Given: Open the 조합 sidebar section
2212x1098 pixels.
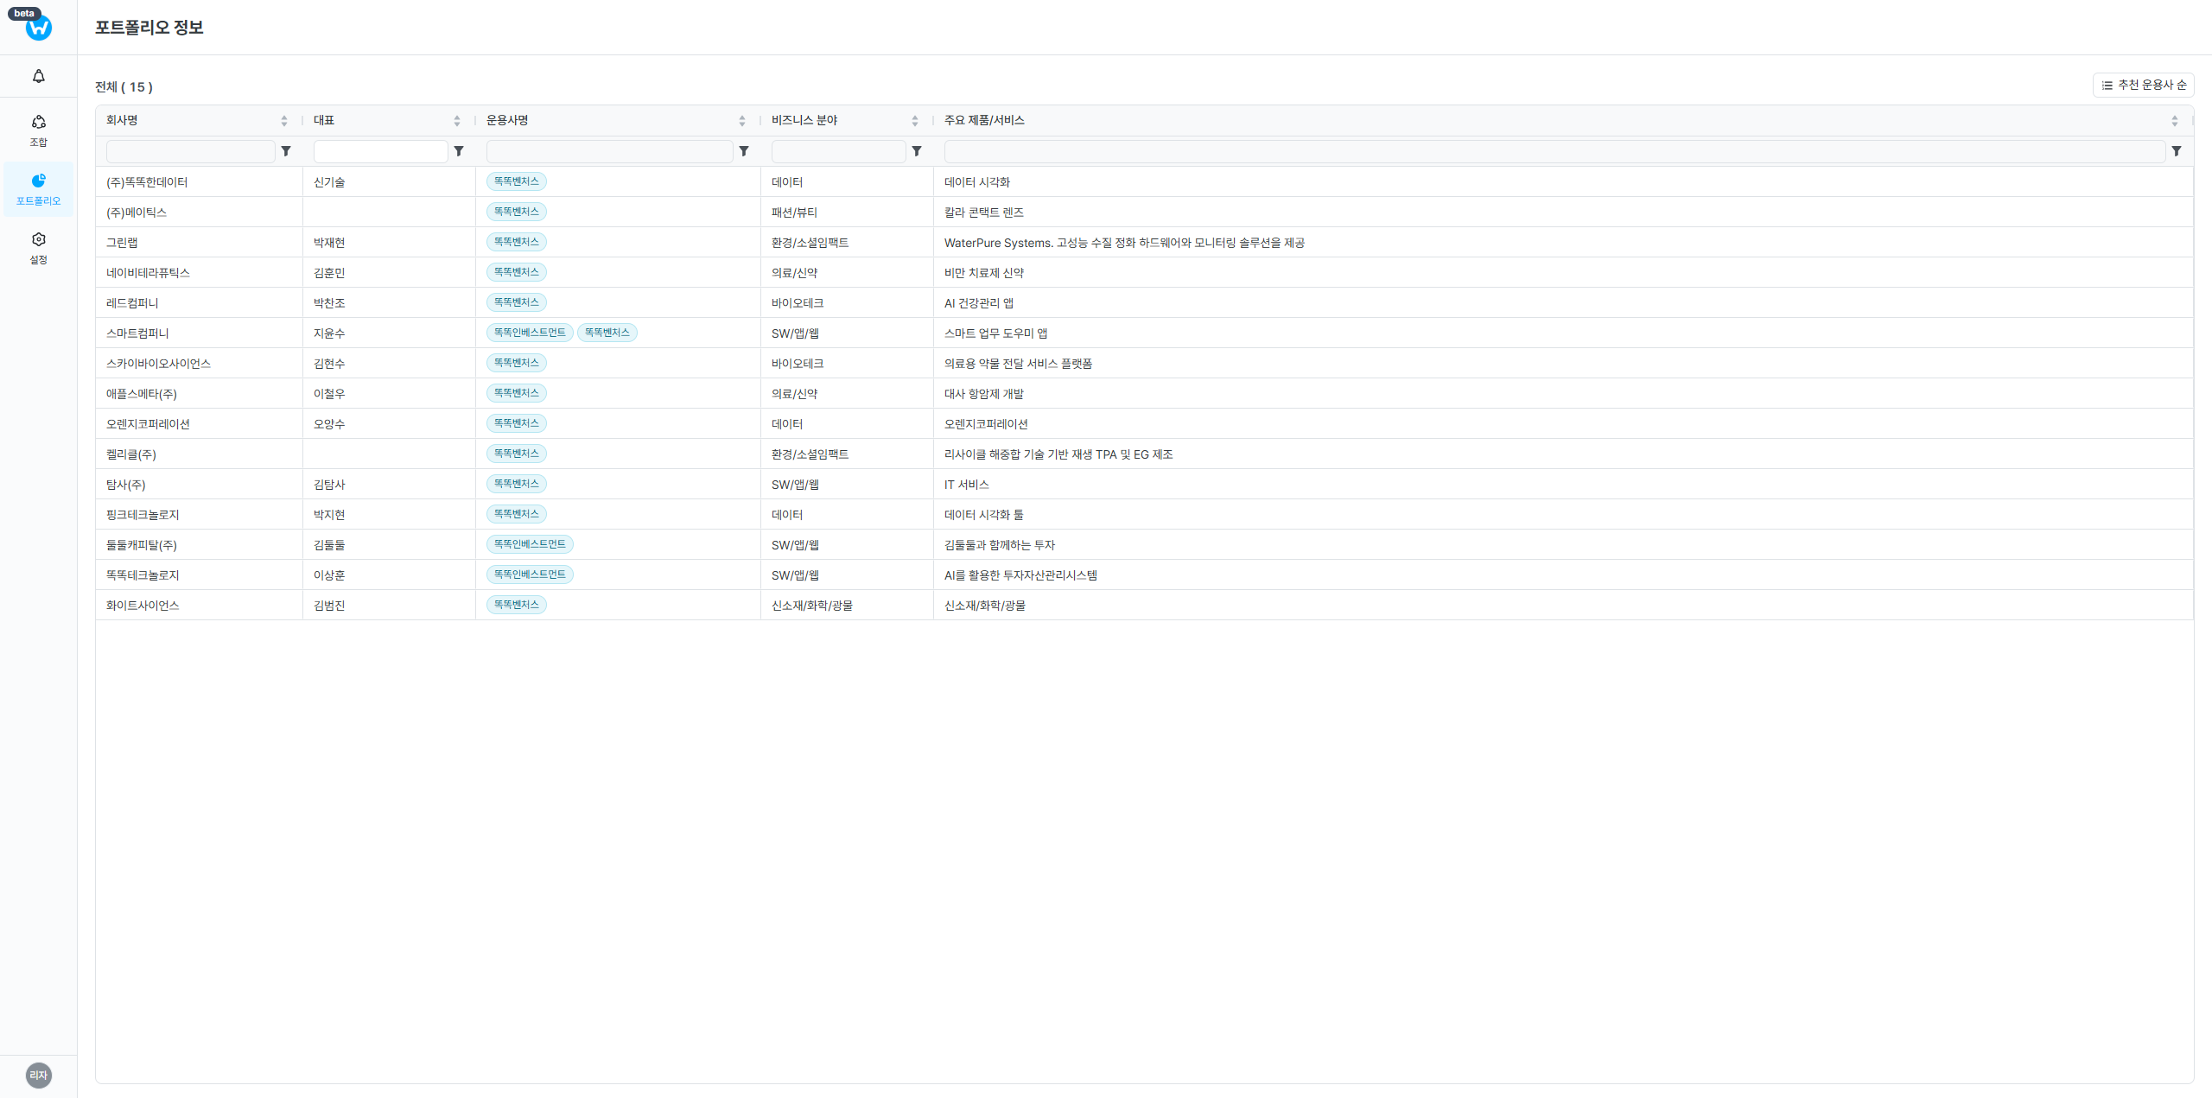Looking at the screenshot, I should [38, 130].
